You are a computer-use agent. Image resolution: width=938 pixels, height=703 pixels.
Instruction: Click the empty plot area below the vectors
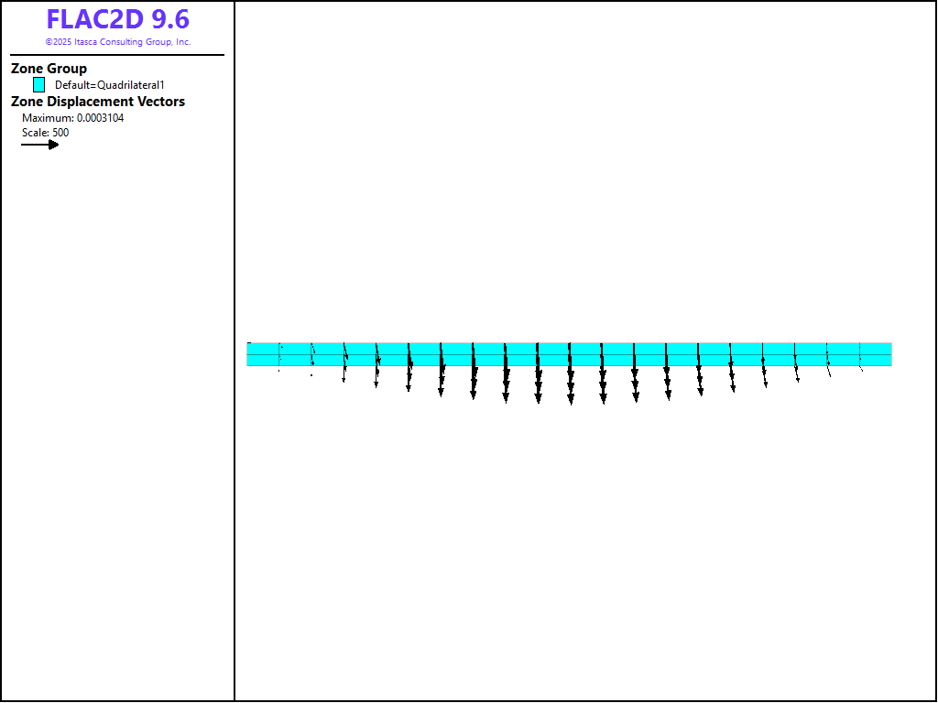[568, 549]
